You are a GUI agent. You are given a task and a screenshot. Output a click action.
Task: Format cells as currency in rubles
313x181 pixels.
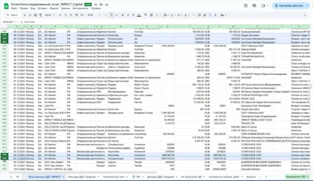click(60, 15)
